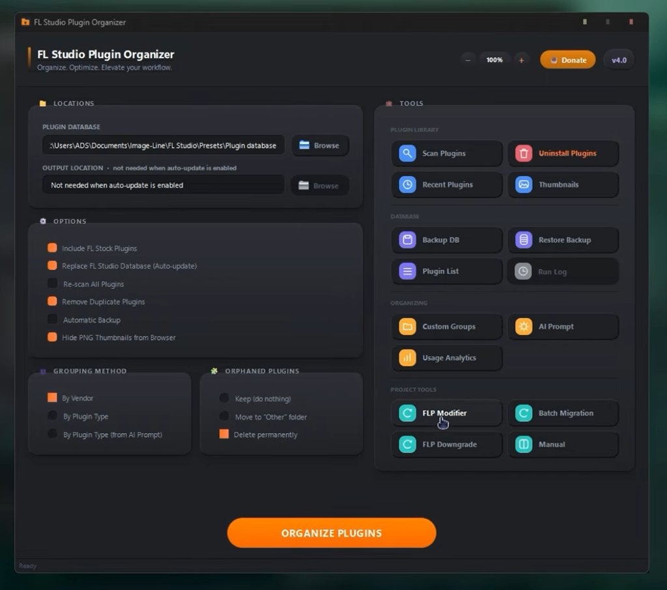Click the Output Location text field
667x590 pixels.
pyautogui.click(x=163, y=185)
